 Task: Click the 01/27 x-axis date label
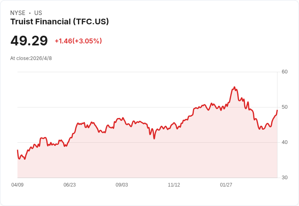tap(226, 185)
